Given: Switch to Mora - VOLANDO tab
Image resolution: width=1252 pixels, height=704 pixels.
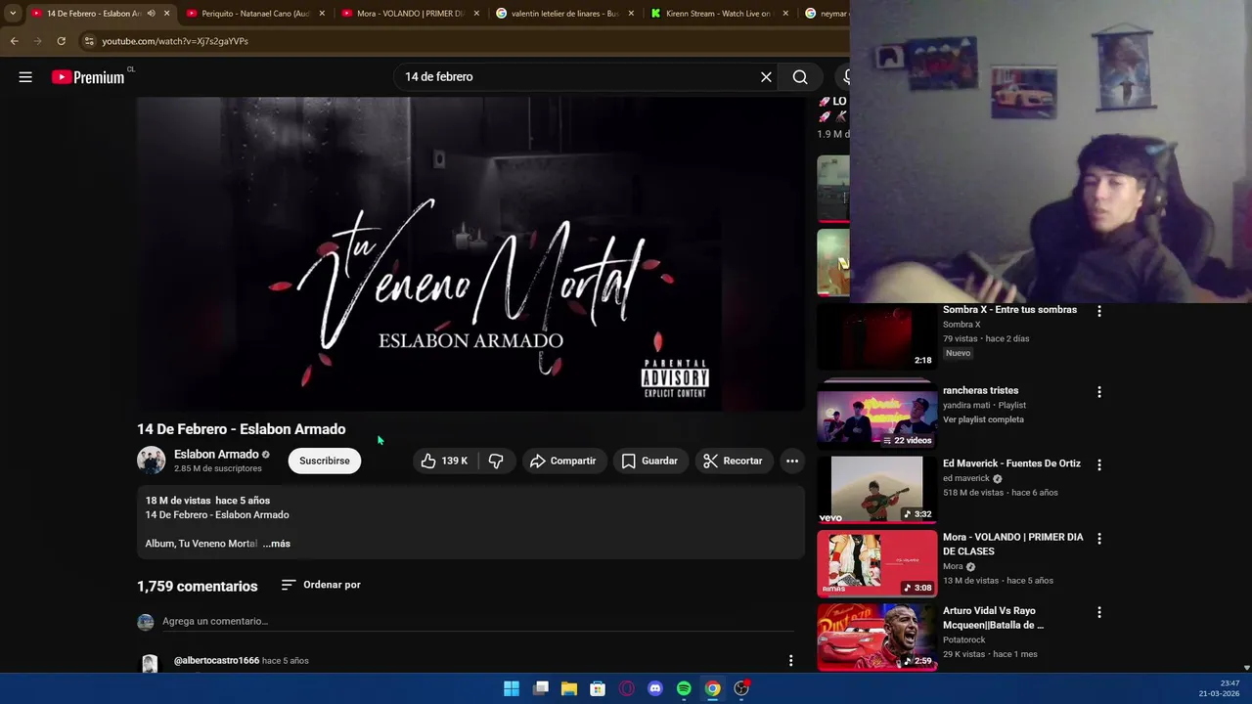Looking at the screenshot, I should pos(409,14).
